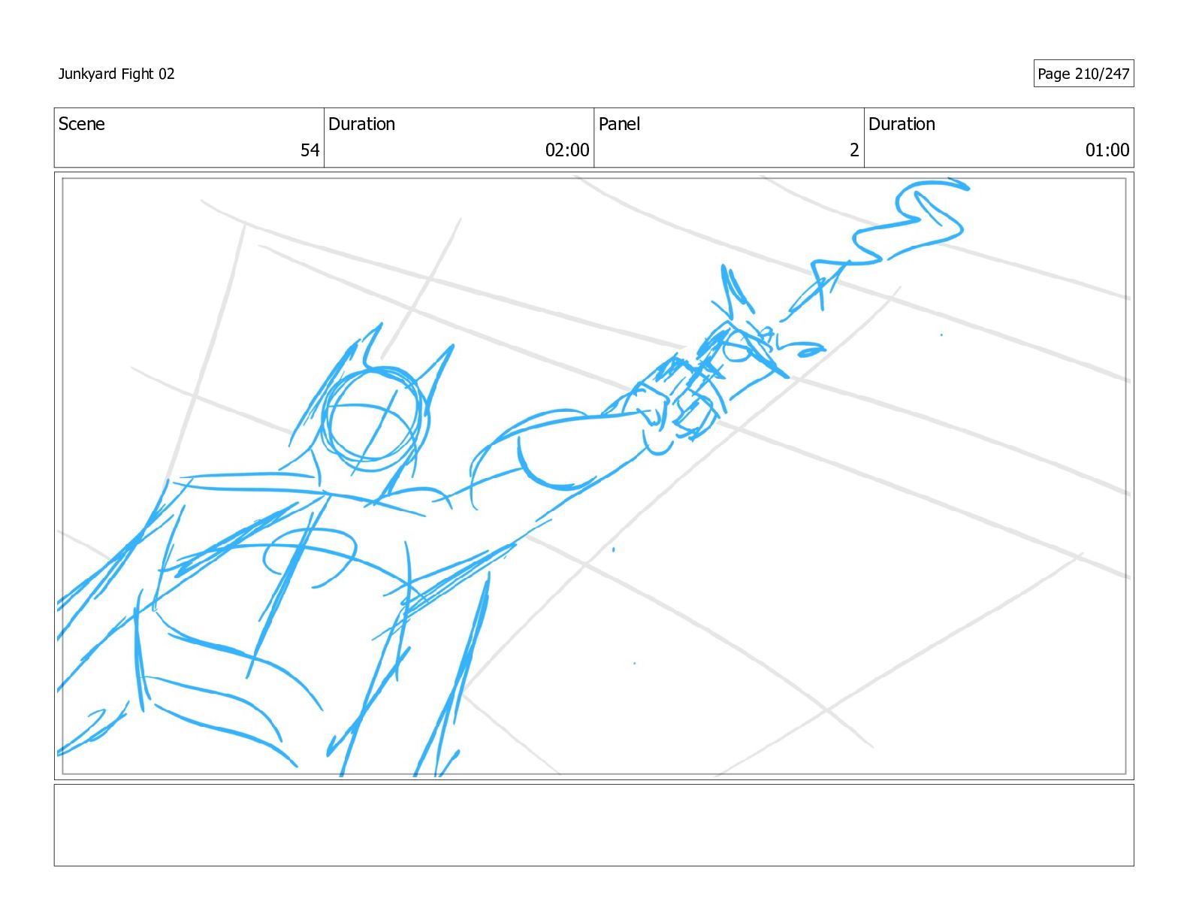Image resolution: width=1190 pixels, height=920 pixels.
Task: Click the 'Scene' header label
Action: pyautogui.click(x=82, y=124)
